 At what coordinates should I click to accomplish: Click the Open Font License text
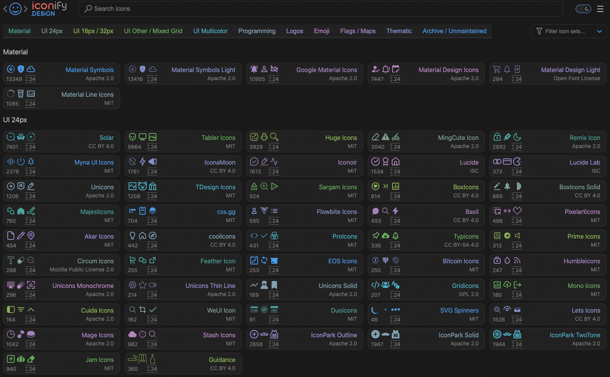pyautogui.click(x=577, y=78)
